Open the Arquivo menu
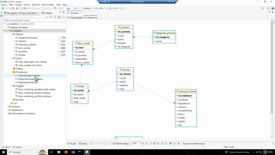Viewport: 275px width, 155px height. 4,5
